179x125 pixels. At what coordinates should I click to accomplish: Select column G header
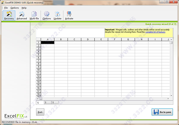pos(128,39)
